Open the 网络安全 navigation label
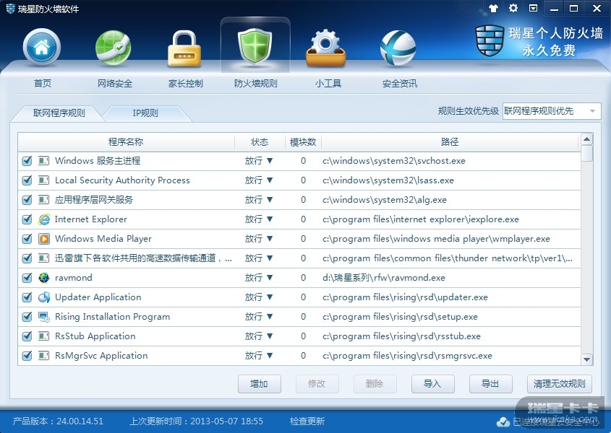The height and width of the screenshot is (433, 611). (x=114, y=83)
